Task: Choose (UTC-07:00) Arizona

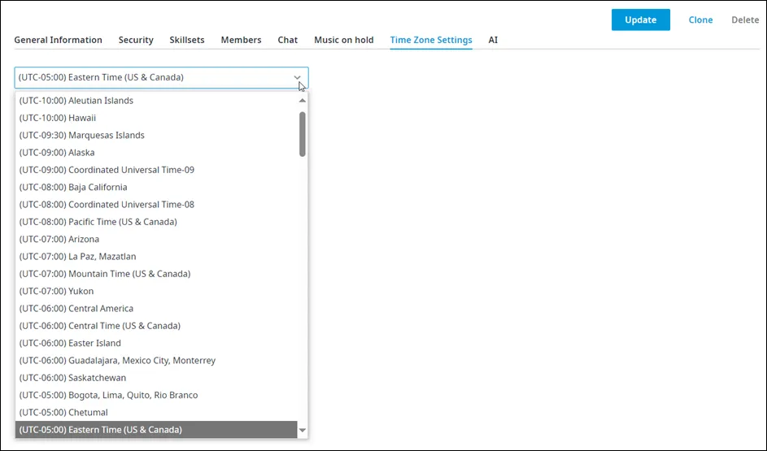Action: tap(156, 240)
